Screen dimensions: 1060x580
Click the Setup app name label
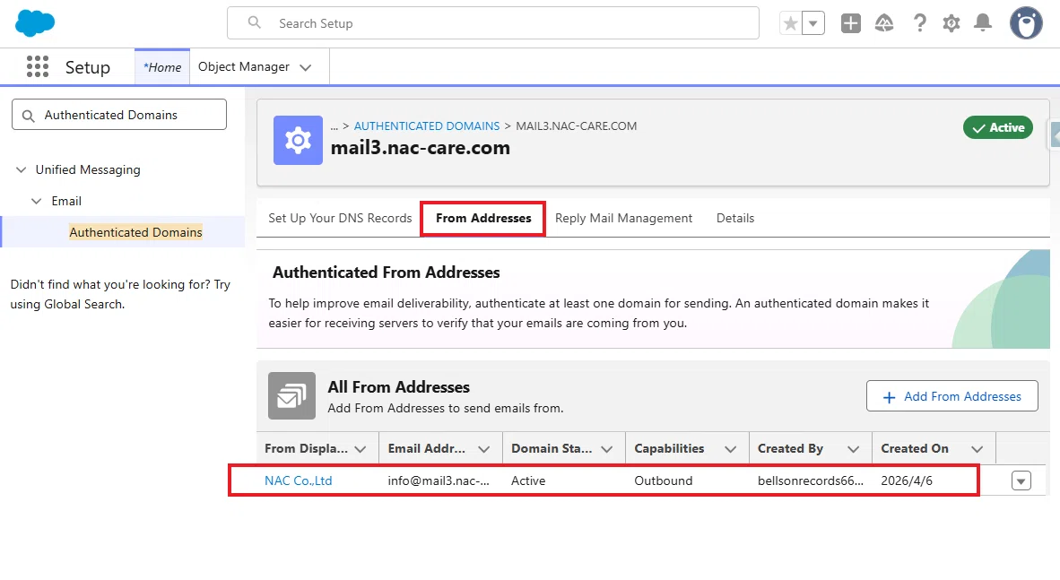tap(87, 67)
